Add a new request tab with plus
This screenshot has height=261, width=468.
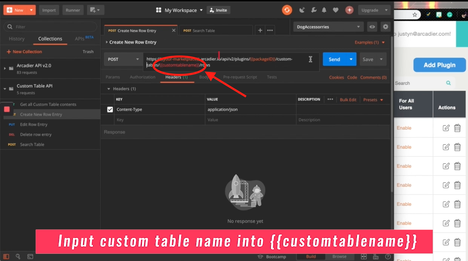tap(260, 31)
